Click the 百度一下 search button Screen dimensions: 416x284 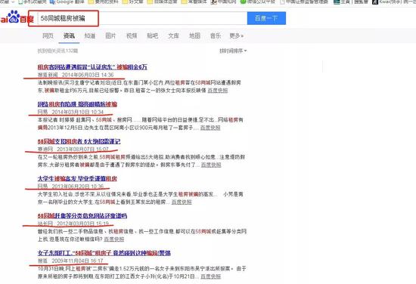pyautogui.click(x=266, y=18)
